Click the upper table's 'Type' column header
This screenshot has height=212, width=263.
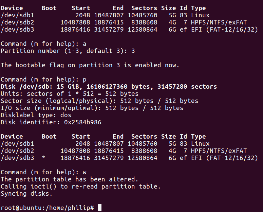pyautogui.click(x=198, y=8)
